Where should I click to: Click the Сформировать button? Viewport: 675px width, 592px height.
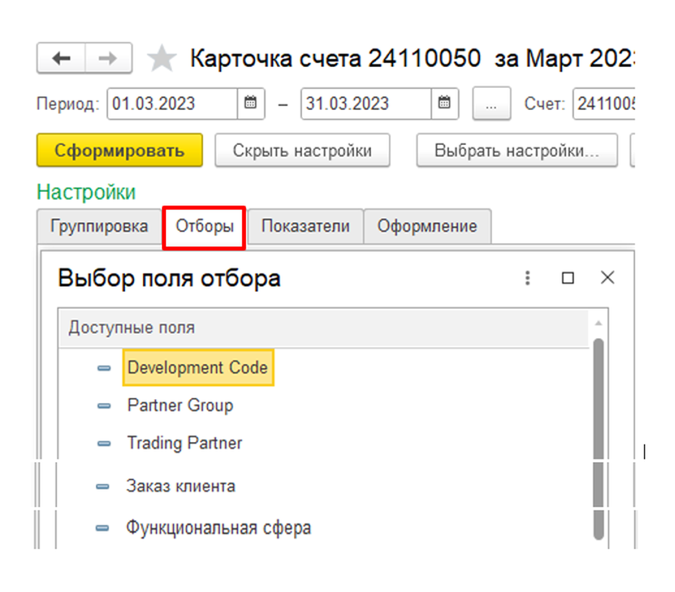(119, 151)
